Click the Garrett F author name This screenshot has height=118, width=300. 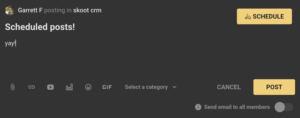click(x=30, y=10)
